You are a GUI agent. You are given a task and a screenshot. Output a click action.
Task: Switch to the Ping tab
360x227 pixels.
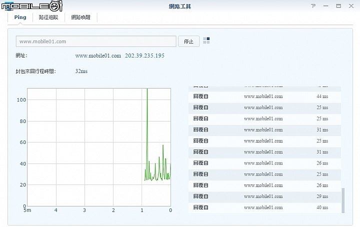(x=20, y=17)
